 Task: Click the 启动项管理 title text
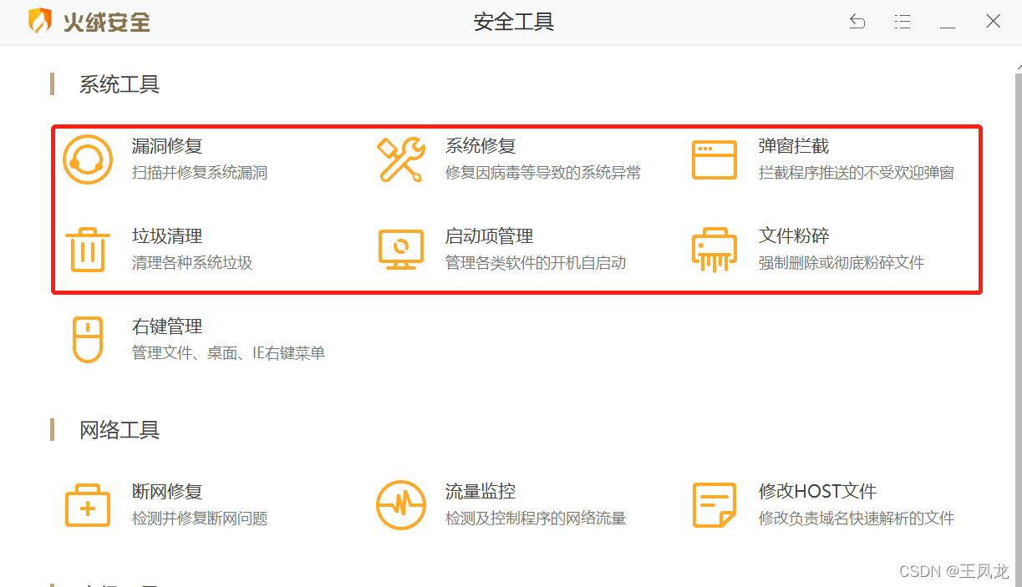tap(489, 236)
